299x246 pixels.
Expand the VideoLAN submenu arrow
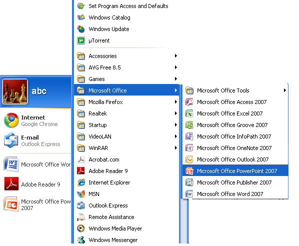coord(176,136)
